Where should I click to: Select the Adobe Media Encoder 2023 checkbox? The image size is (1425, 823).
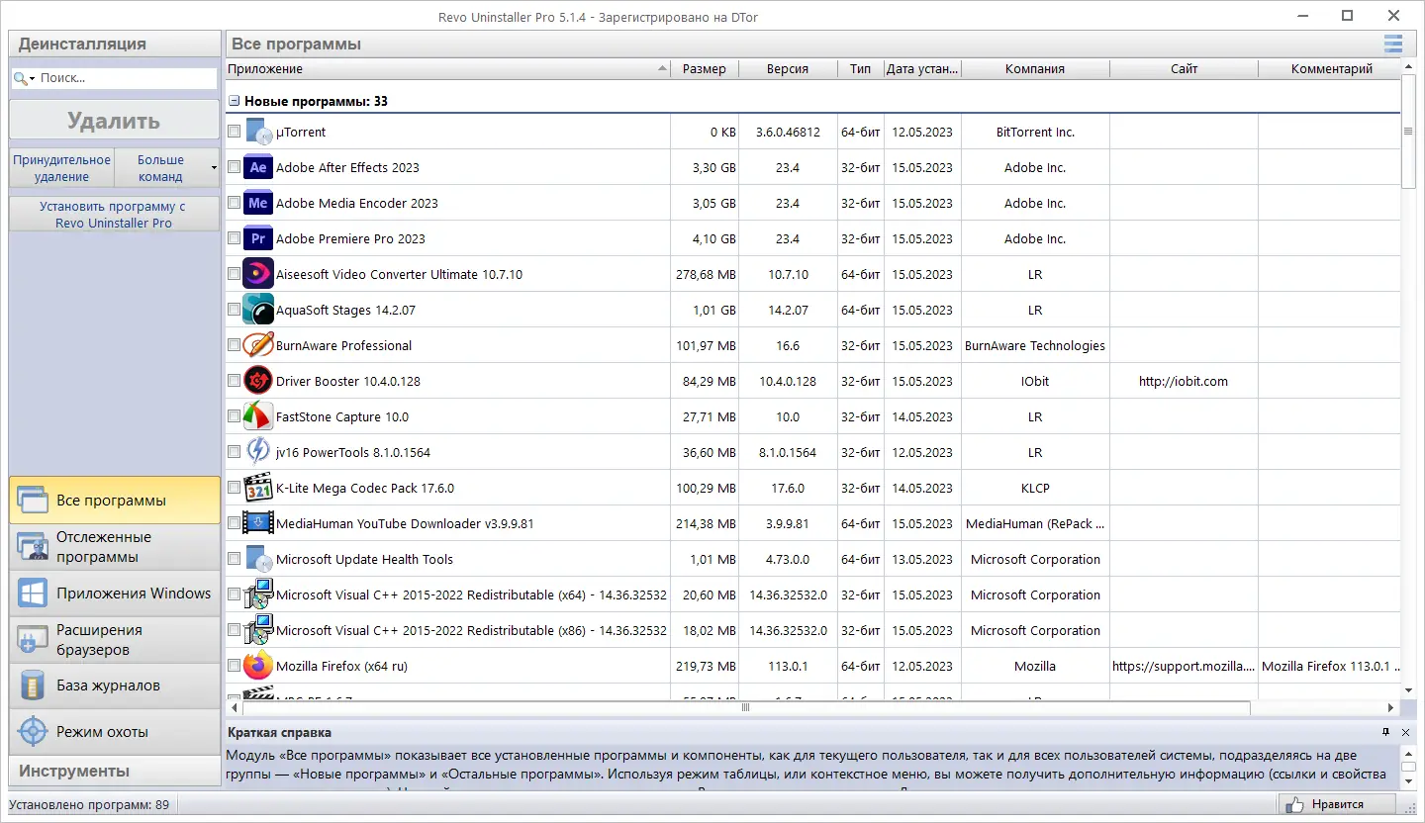click(234, 203)
